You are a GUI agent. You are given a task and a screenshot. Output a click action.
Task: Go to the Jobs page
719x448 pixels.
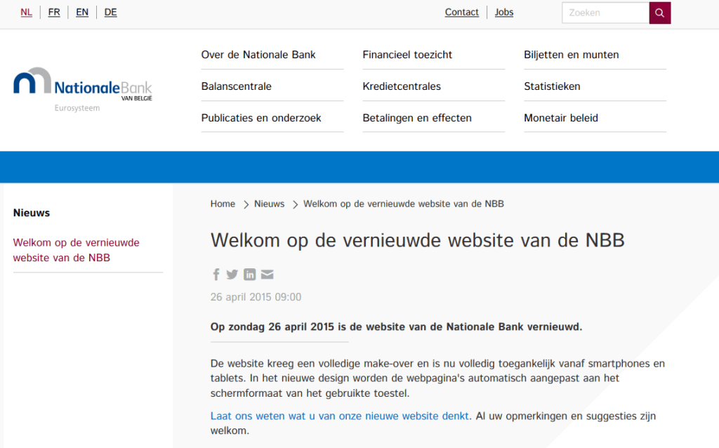[x=504, y=12]
